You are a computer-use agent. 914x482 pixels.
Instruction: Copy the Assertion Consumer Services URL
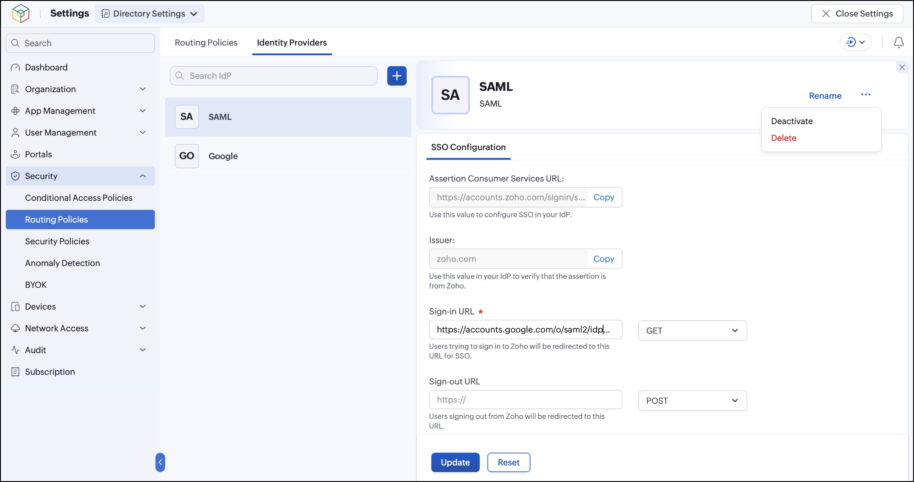(x=604, y=197)
